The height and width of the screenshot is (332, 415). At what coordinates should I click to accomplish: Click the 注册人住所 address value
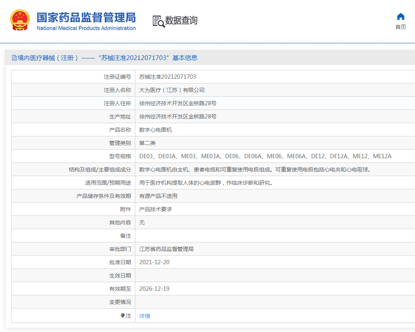tap(178, 103)
